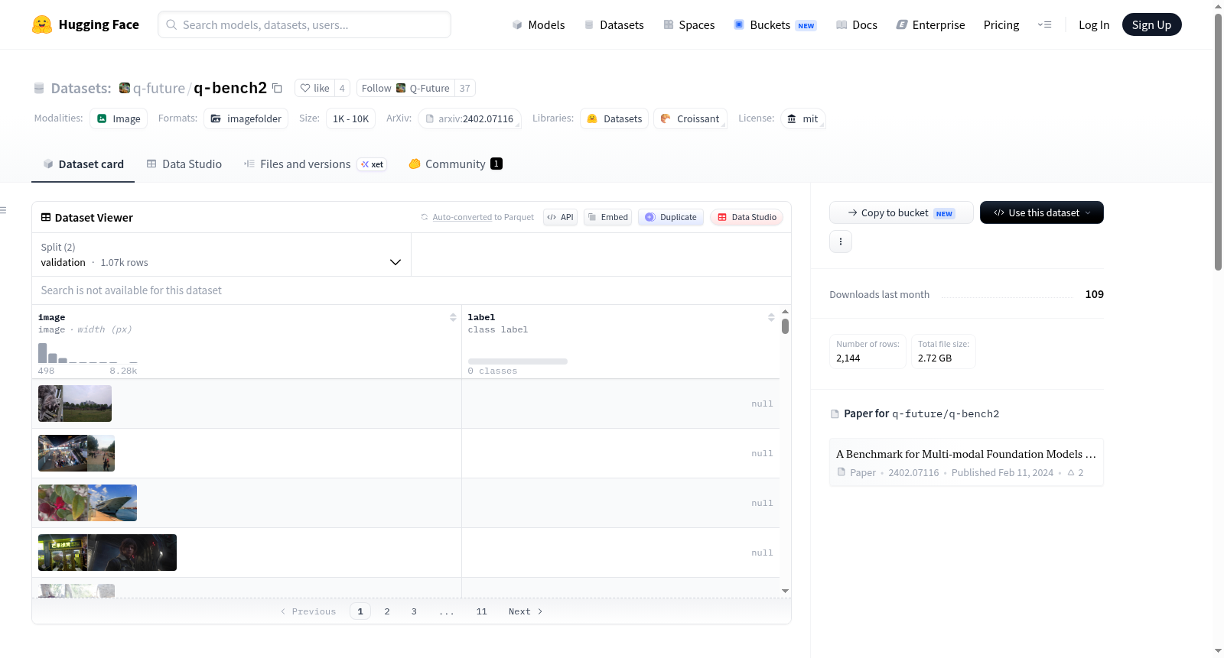Open the Models page
This screenshot has width=1224, height=658.
coord(539,25)
